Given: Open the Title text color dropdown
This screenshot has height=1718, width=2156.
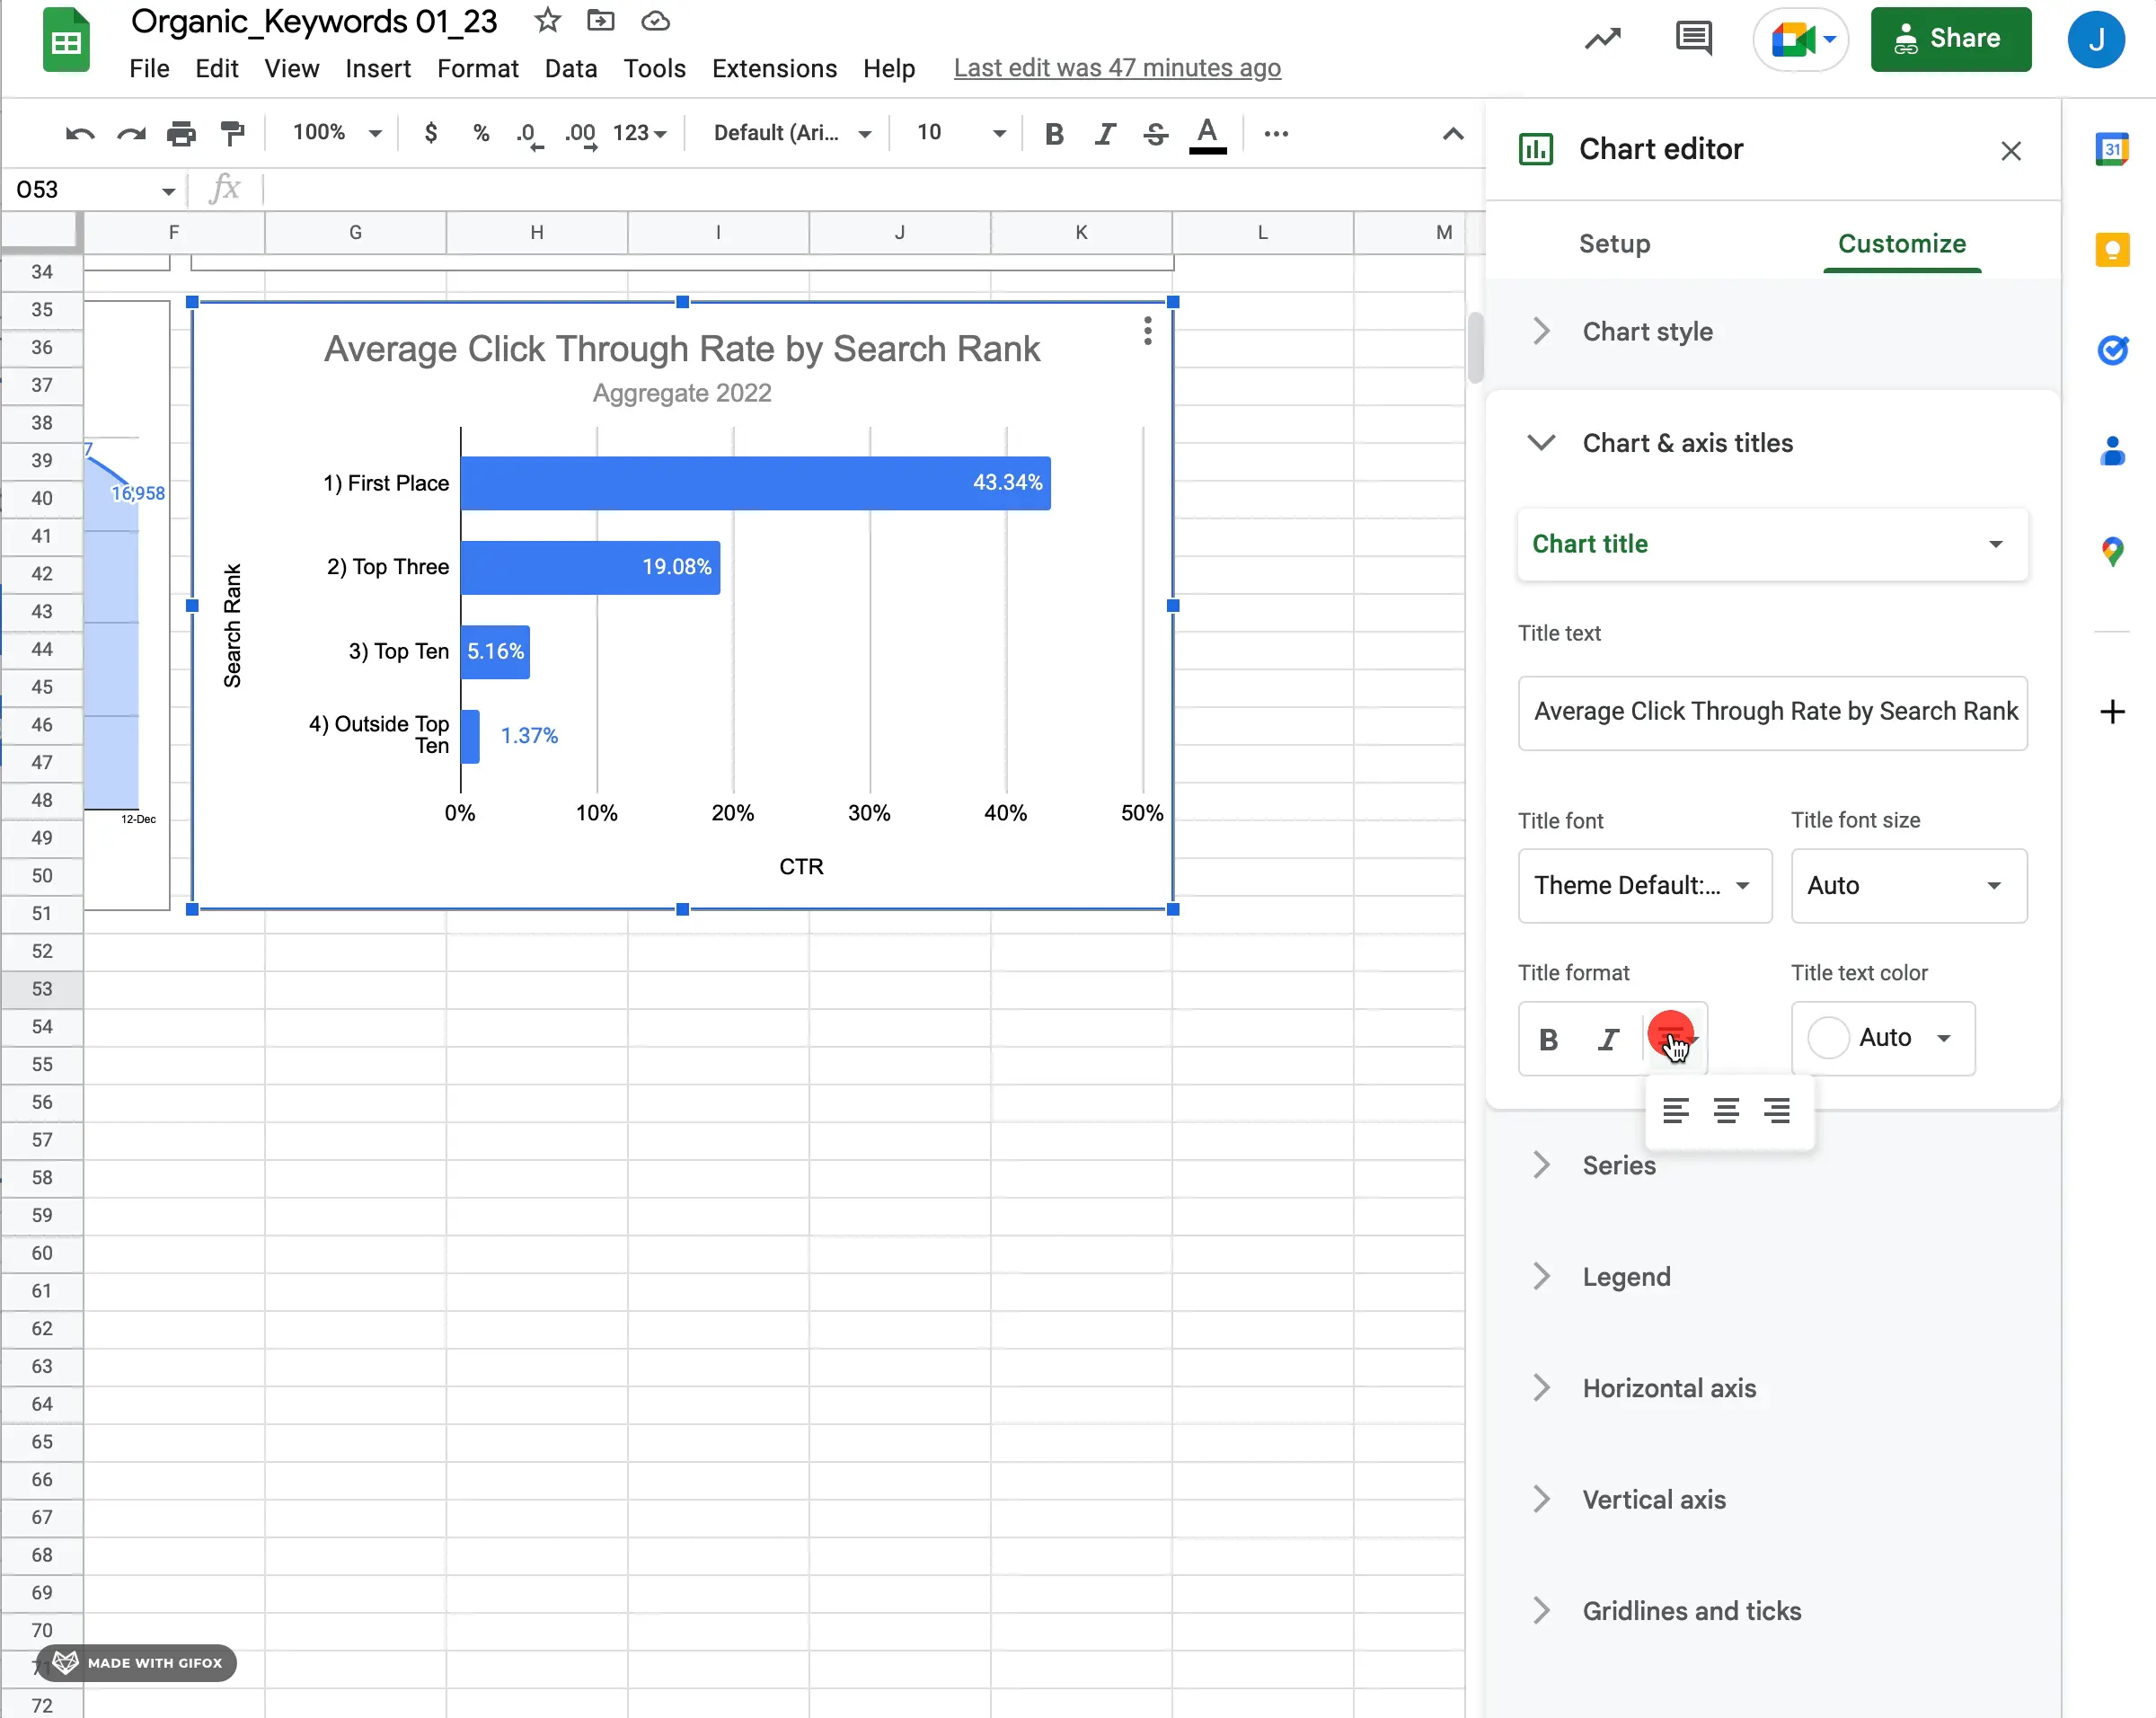Looking at the screenshot, I should point(1883,1036).
